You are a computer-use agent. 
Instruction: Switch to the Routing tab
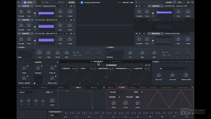coord(44,2)
